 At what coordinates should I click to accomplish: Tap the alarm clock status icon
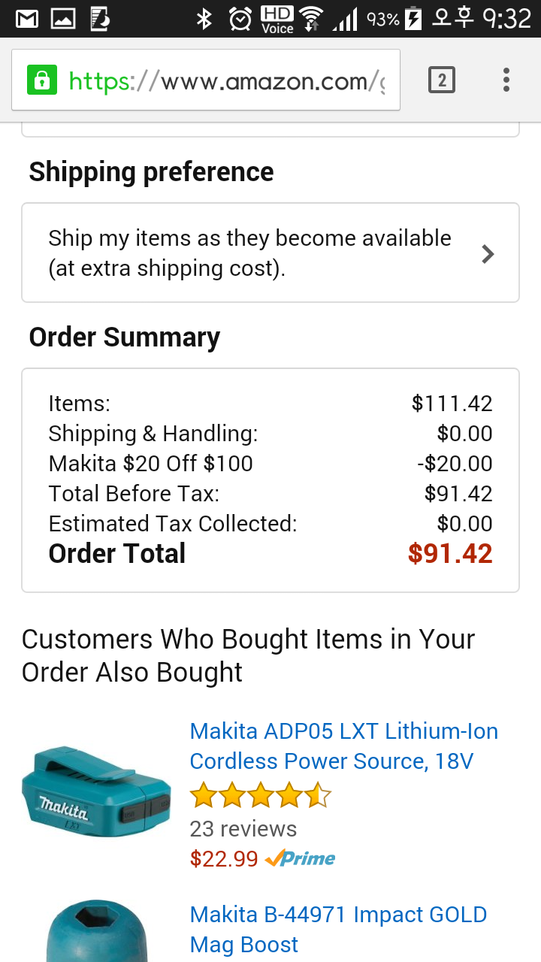click(x=240, y=19)
